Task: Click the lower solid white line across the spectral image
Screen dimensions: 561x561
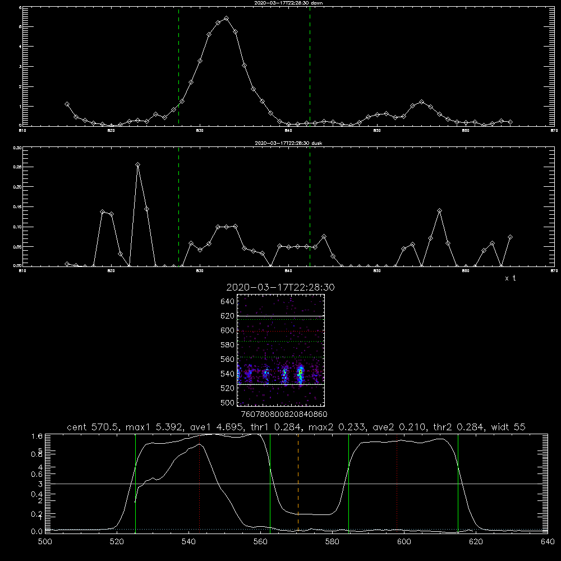Action: (281, 384)
